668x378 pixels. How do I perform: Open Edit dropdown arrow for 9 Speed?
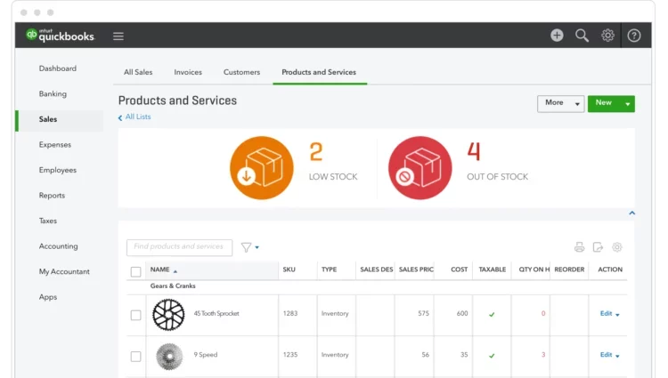(618, 356)
